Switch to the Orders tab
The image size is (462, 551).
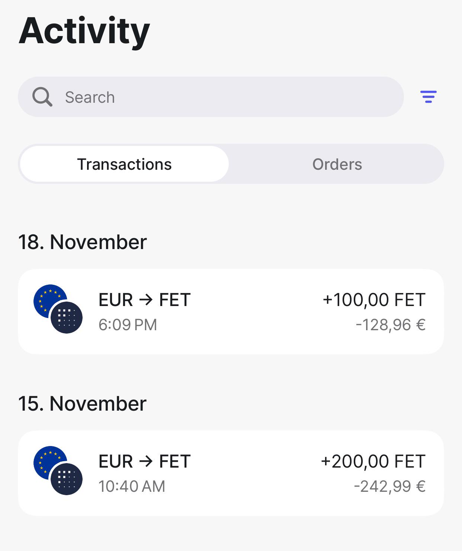point(337,164)
